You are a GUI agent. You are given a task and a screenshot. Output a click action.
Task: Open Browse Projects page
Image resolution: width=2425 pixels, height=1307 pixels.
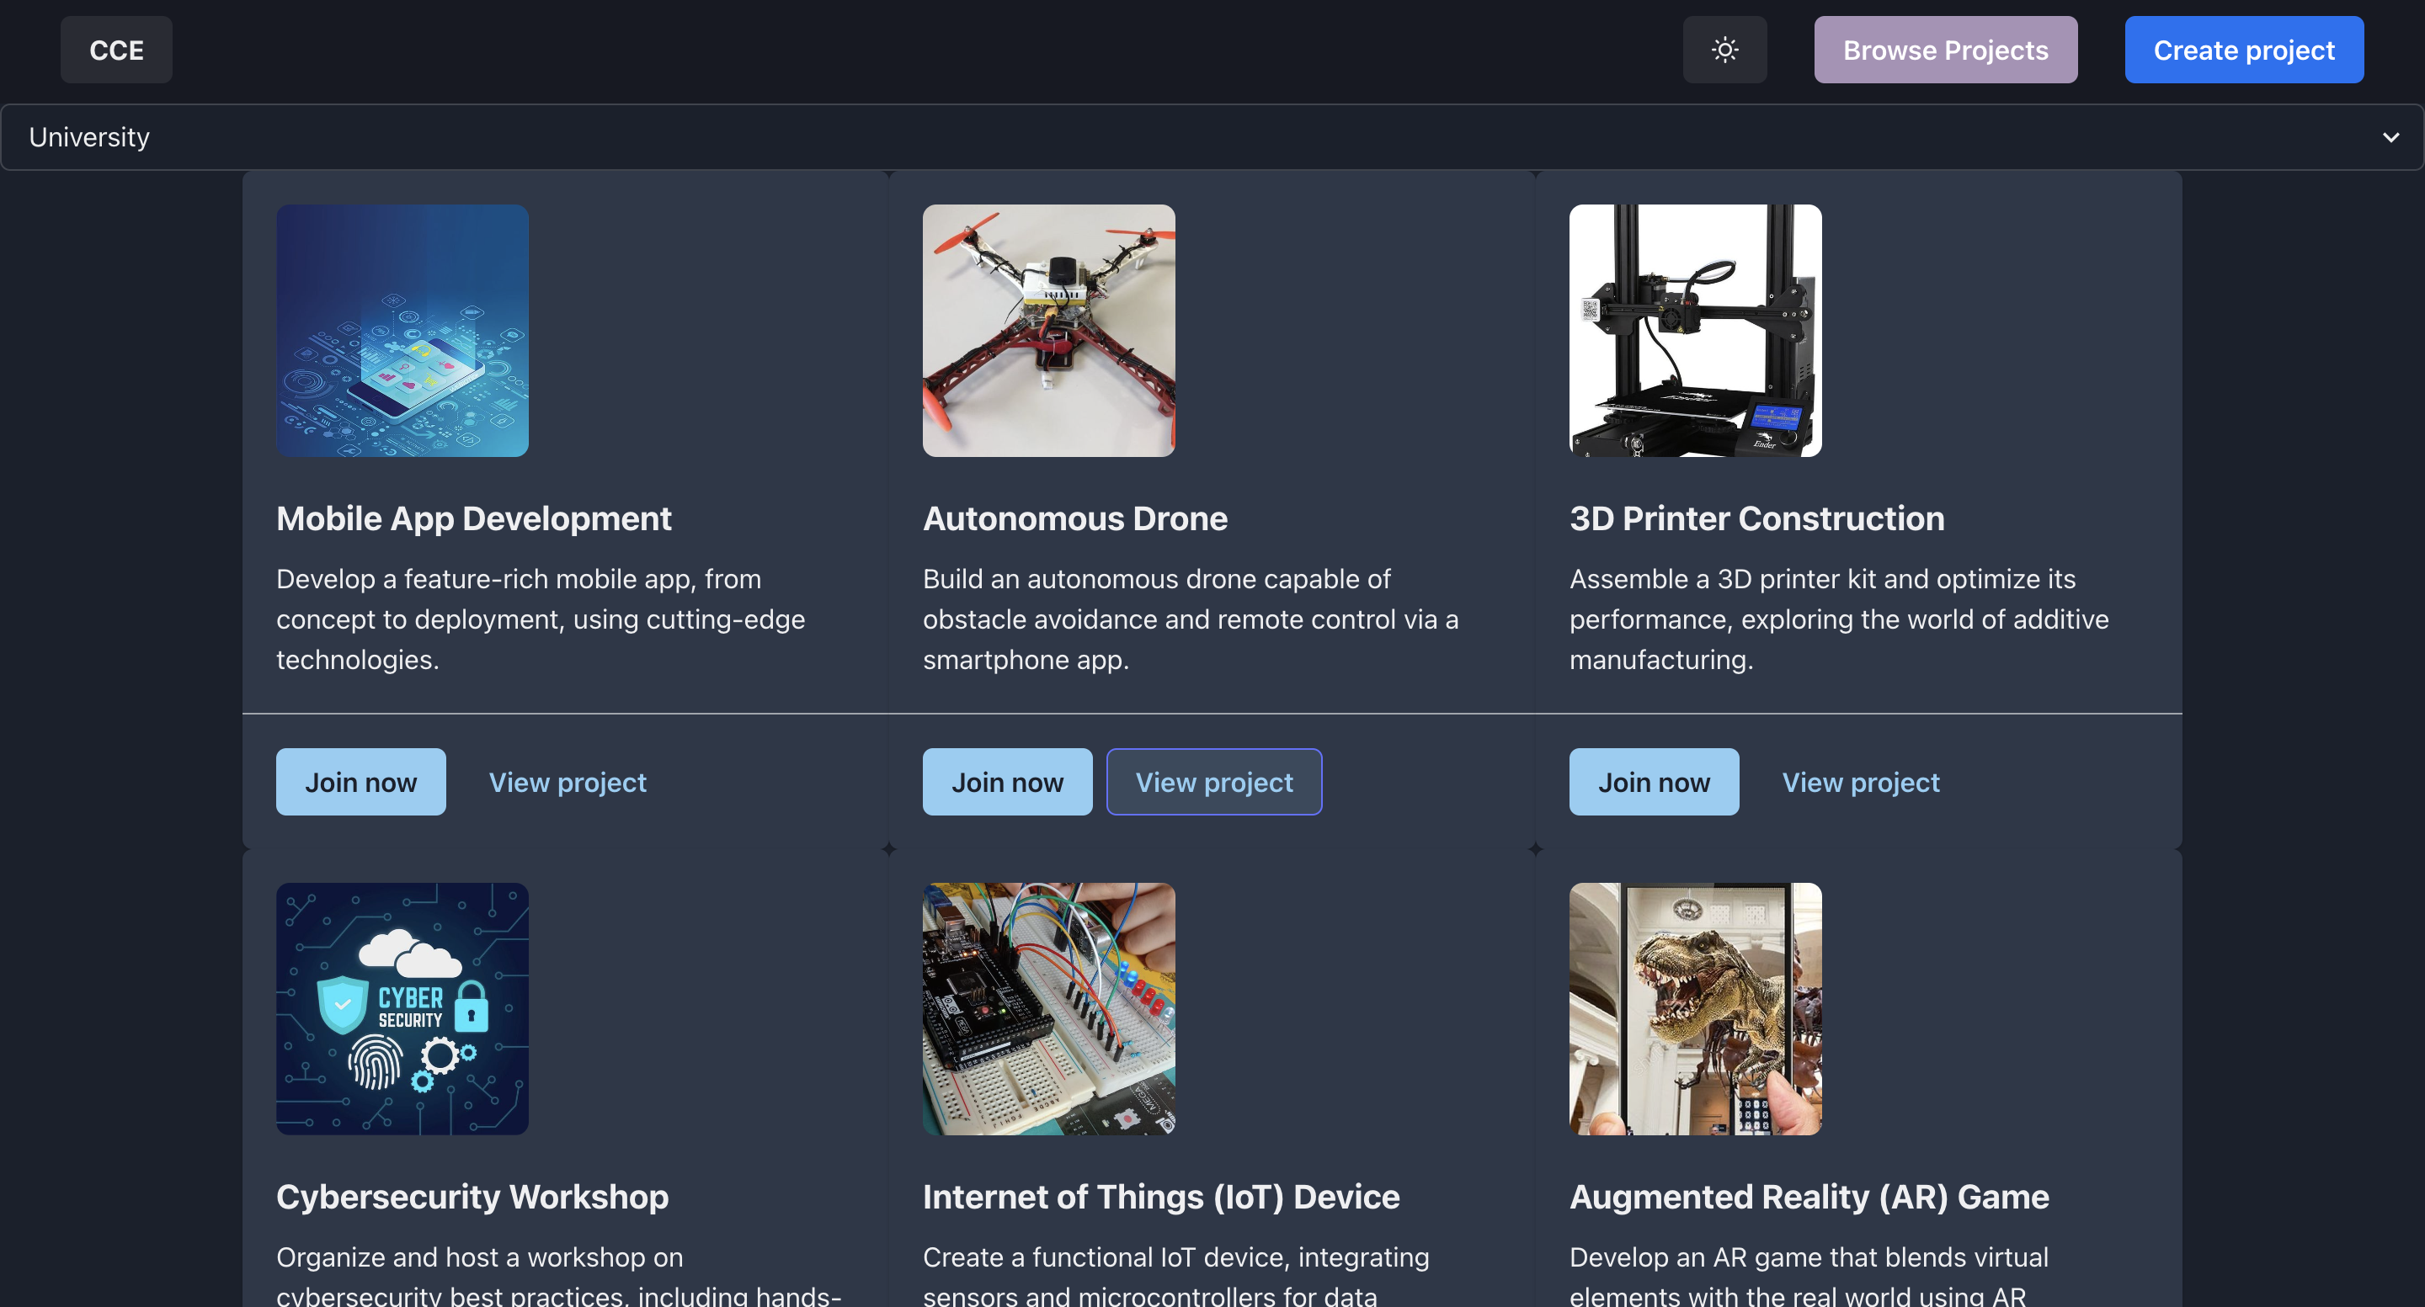coord(1944,50)
